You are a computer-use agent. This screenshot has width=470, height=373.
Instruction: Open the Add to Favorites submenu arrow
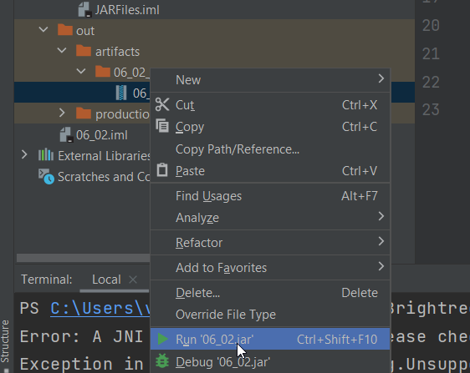point(381,266)
